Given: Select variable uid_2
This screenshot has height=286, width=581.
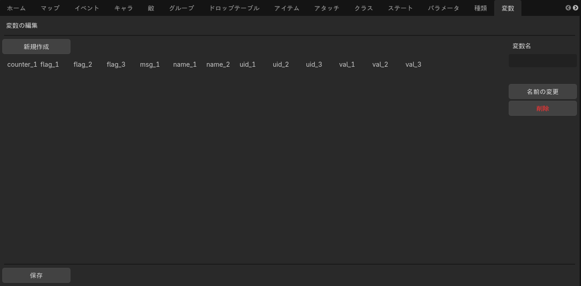Looking at the screenshot, I should (281, 64).
